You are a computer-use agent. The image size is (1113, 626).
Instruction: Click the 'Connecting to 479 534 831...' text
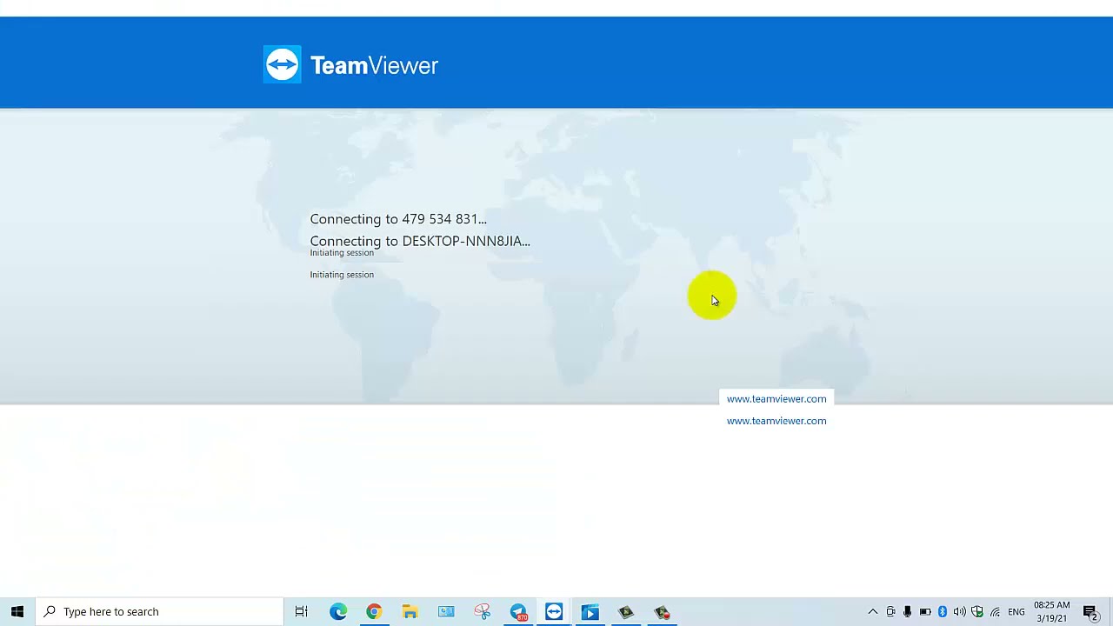coord(398,219)
